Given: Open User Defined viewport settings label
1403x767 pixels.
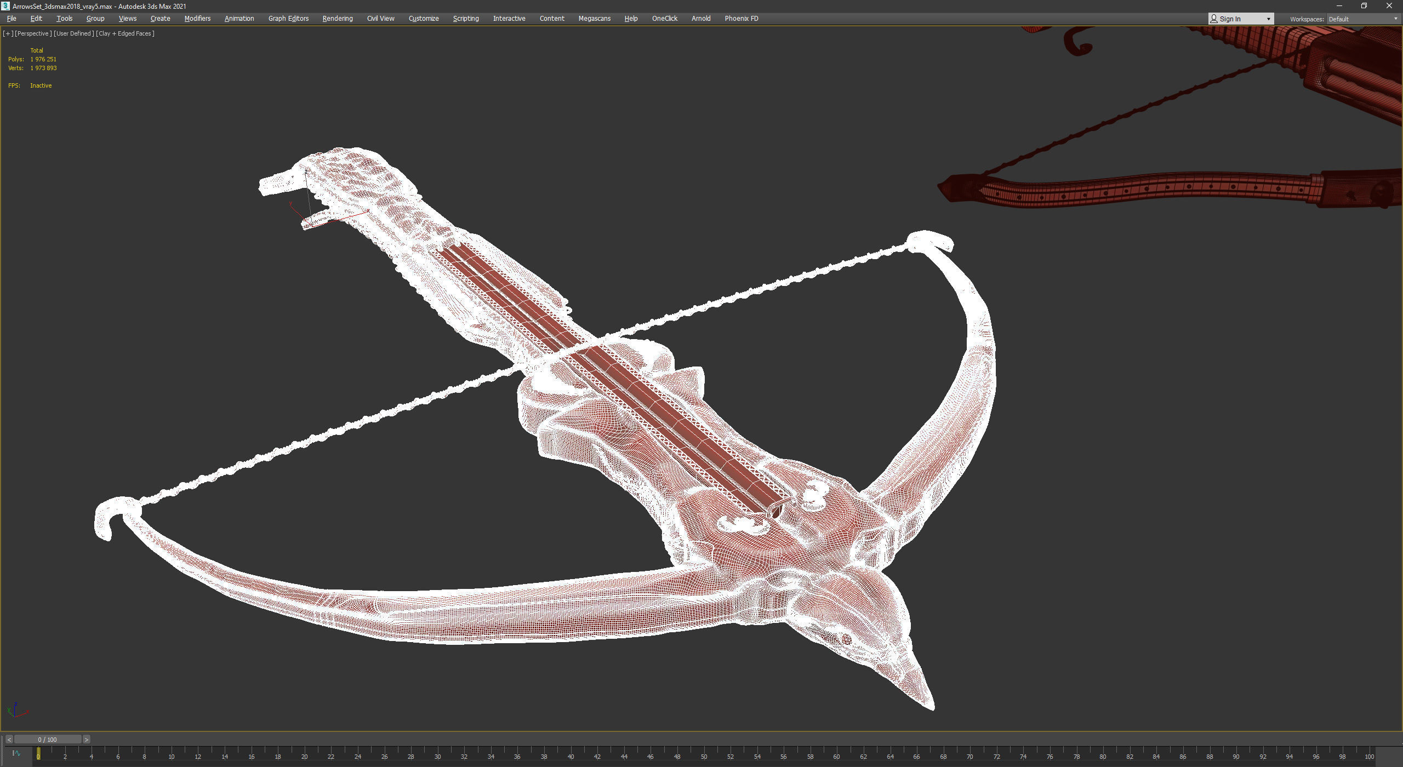Looking at the screenshot, I should coord(73,33).
